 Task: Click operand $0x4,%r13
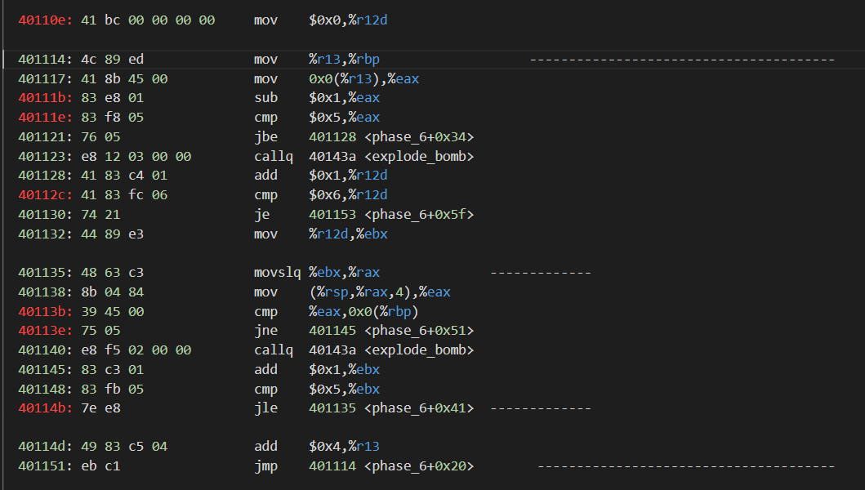click(344, 447)
